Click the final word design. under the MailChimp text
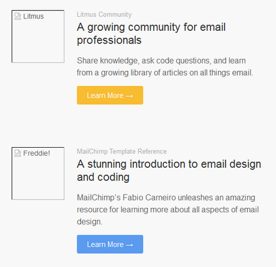The image size is (276, 267). click(90, 222)
